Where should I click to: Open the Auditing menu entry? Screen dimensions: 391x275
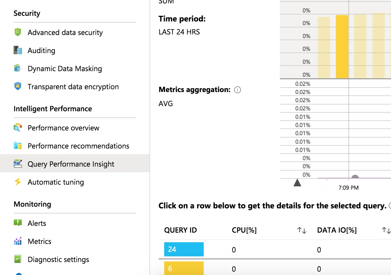pos(41,51)
